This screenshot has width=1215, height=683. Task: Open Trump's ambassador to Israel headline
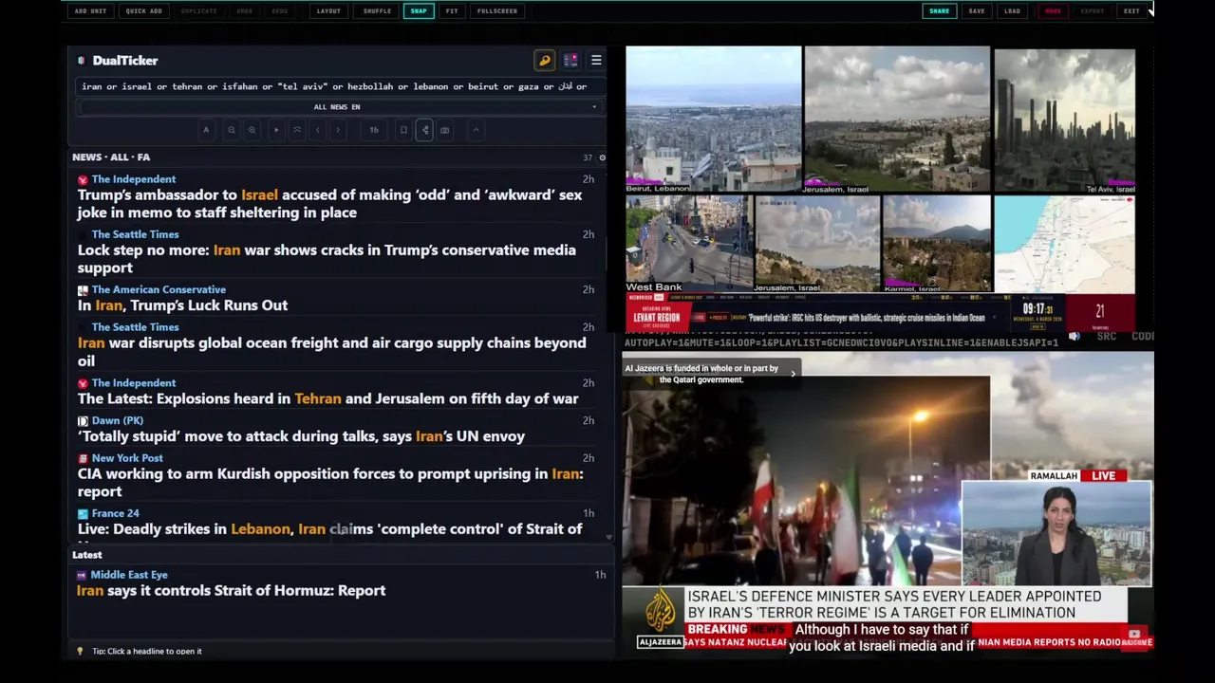(329, 204)
